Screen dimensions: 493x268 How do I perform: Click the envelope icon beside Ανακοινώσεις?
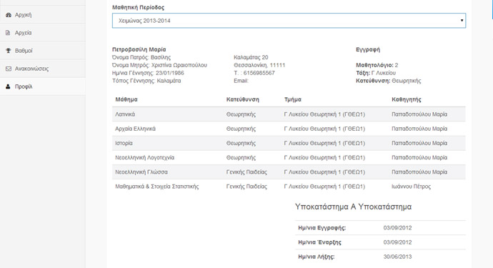coord(9,69)
